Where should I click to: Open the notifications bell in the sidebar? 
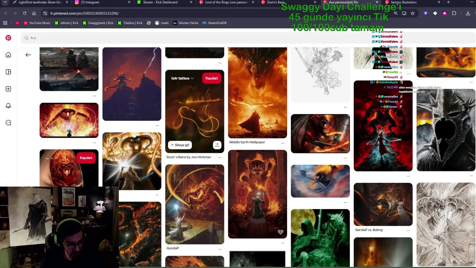point(8,106)
